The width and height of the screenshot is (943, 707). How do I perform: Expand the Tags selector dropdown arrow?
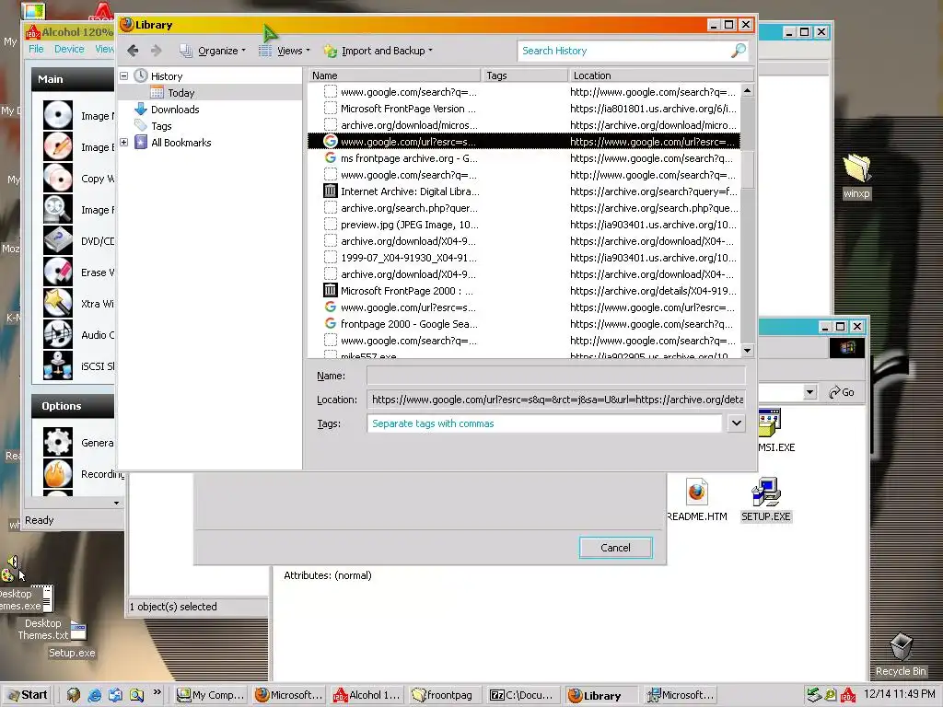click(736, 423)
